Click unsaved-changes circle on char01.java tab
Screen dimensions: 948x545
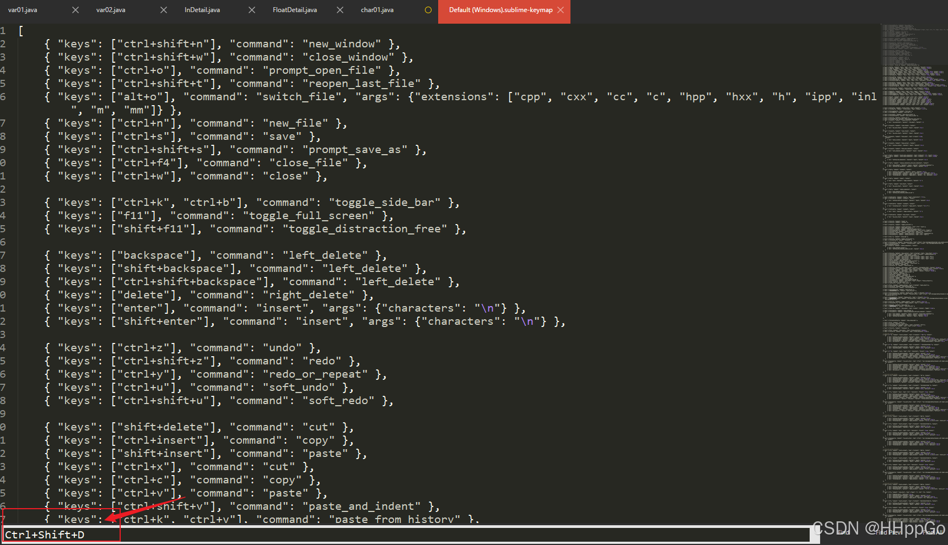[428, 10]
